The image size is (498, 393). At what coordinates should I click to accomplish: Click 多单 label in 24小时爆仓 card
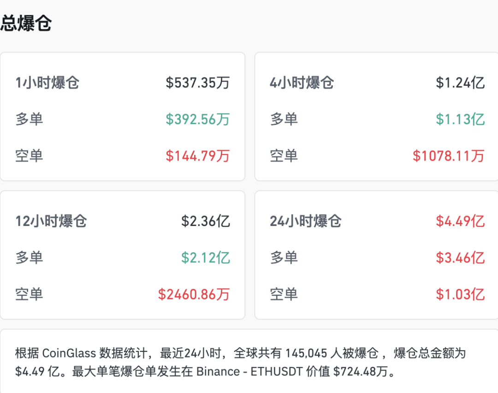point(284,257)
